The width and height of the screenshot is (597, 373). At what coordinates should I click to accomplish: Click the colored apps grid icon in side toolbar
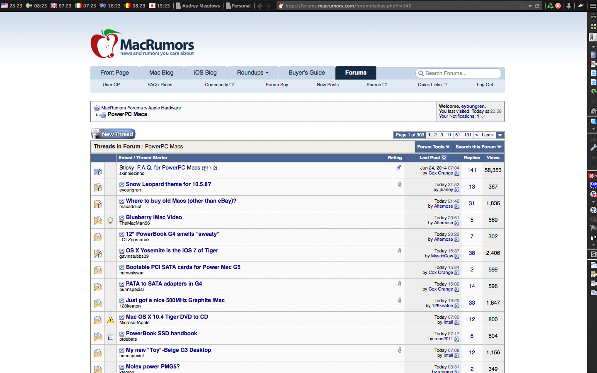click(x=593, y=27)
